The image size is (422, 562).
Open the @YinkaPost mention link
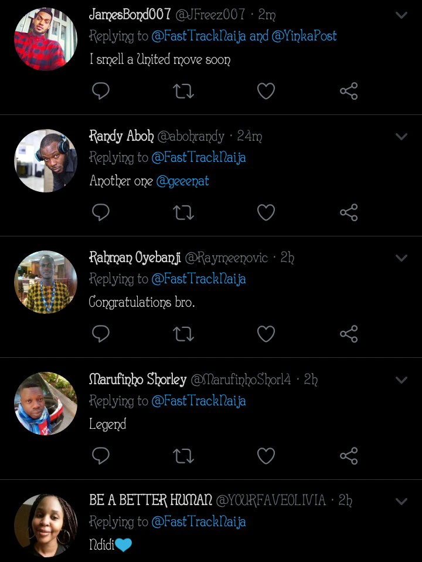tap(304, 36)
